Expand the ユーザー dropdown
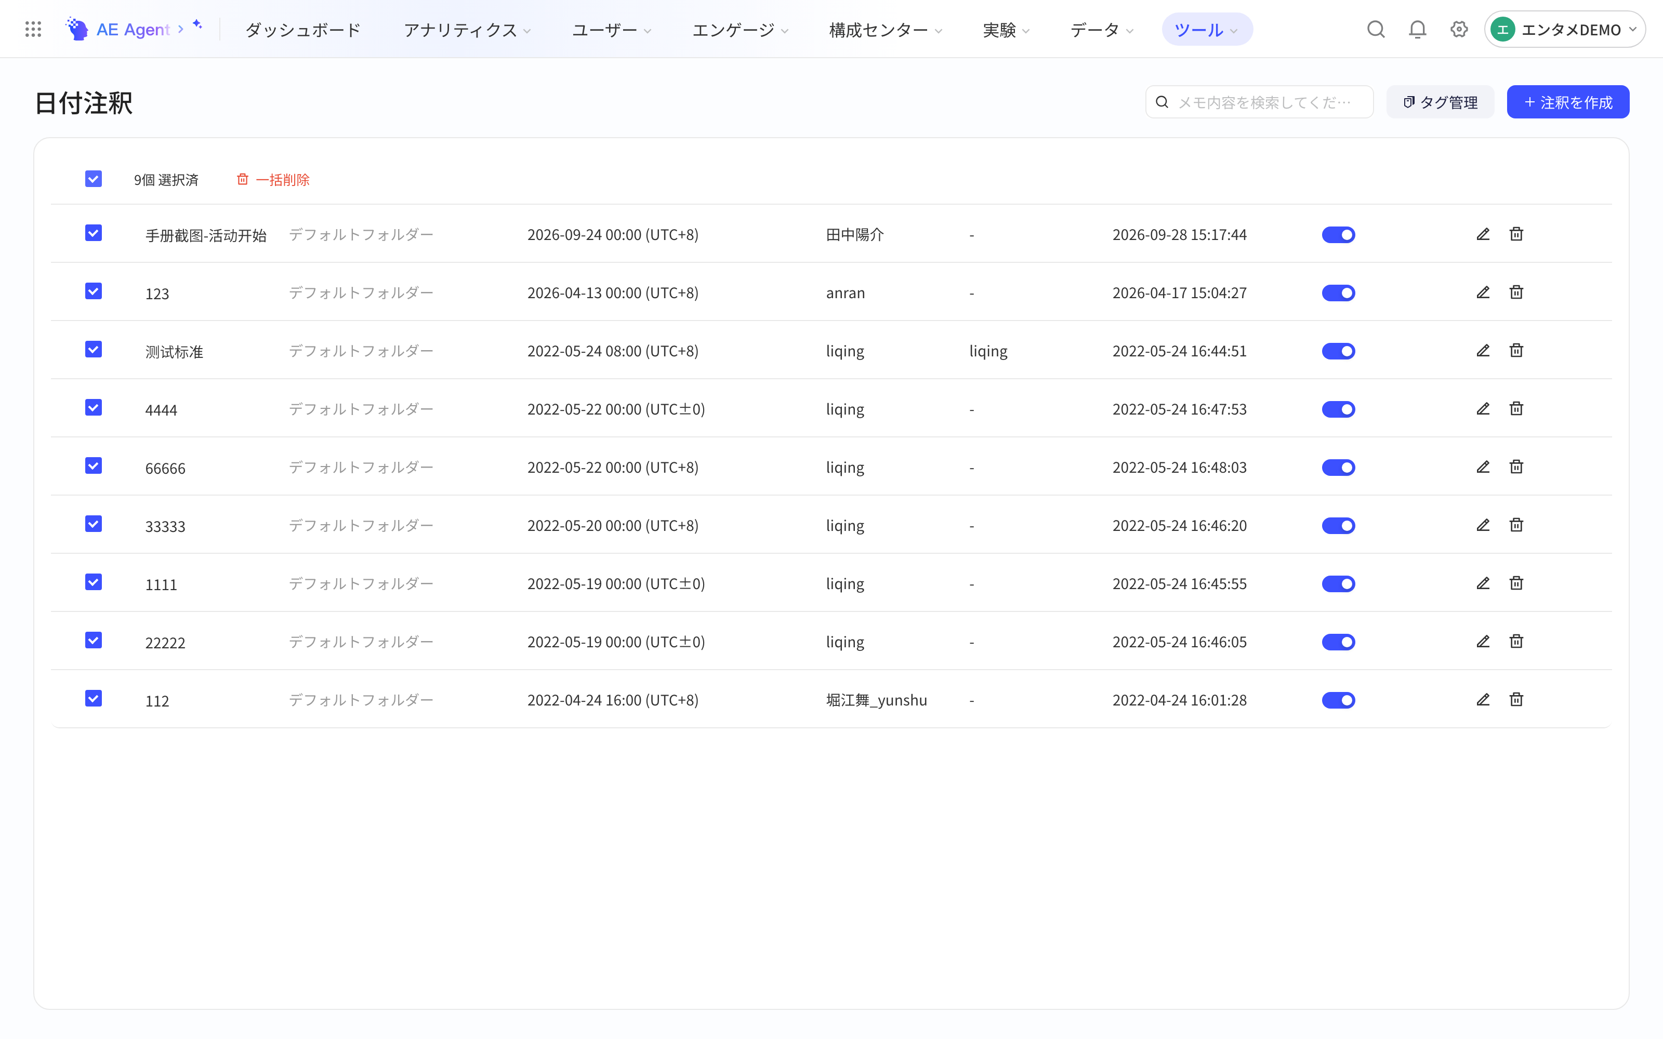 pyautogui.click(x=612, y=30)
